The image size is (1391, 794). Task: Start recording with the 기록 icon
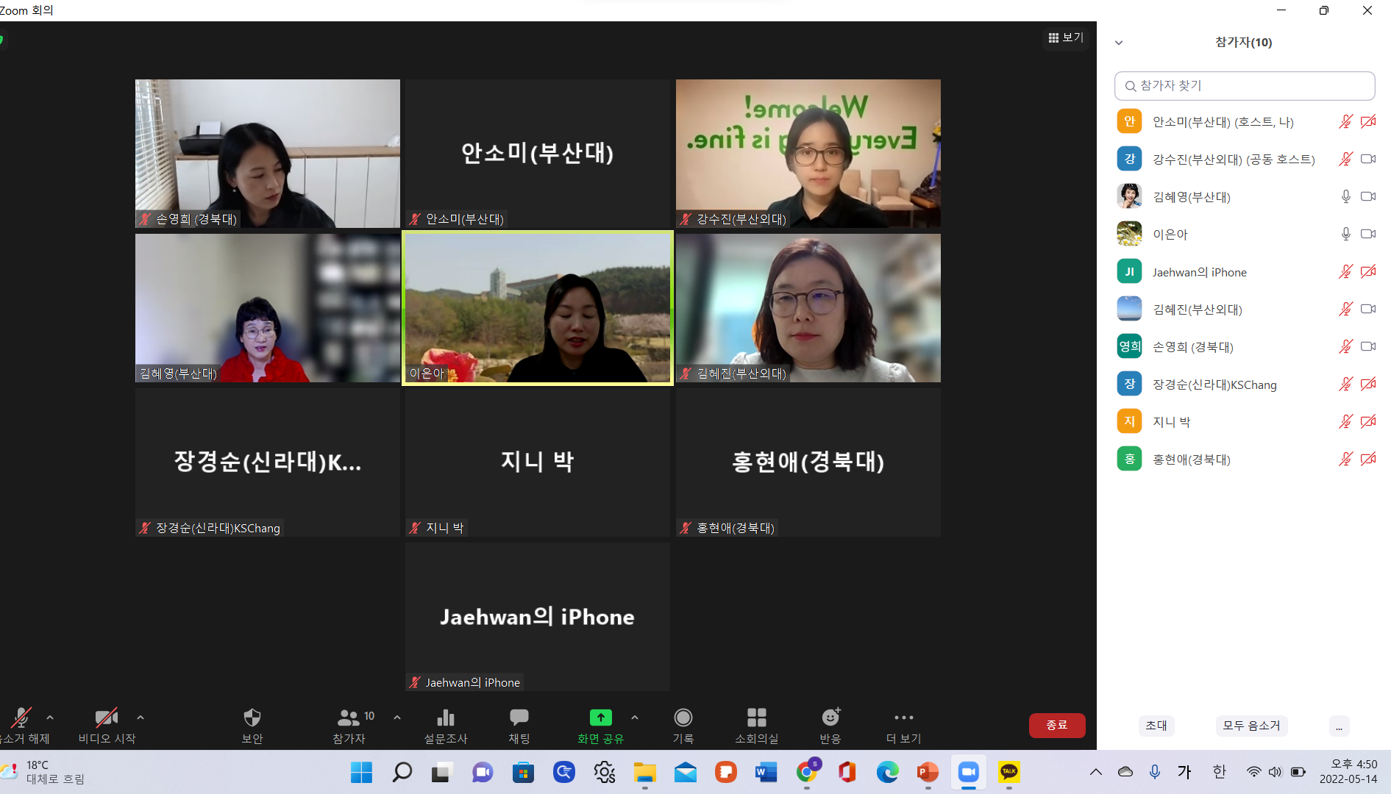pos(683,718)
